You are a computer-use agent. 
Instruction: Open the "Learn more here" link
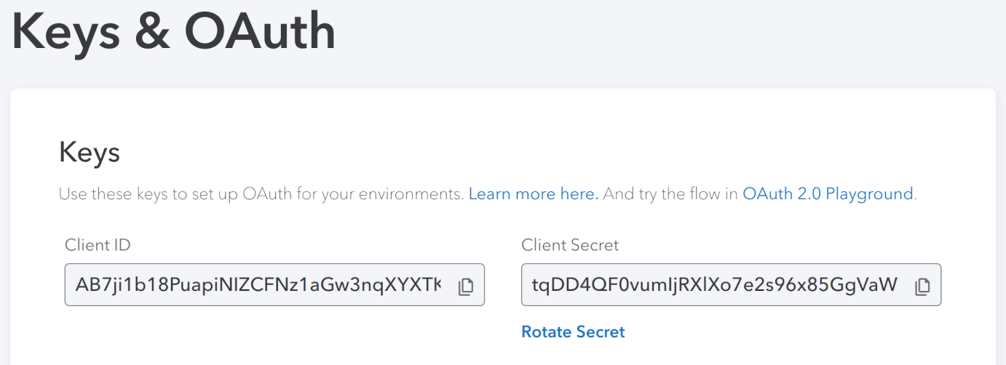point(534,194)
